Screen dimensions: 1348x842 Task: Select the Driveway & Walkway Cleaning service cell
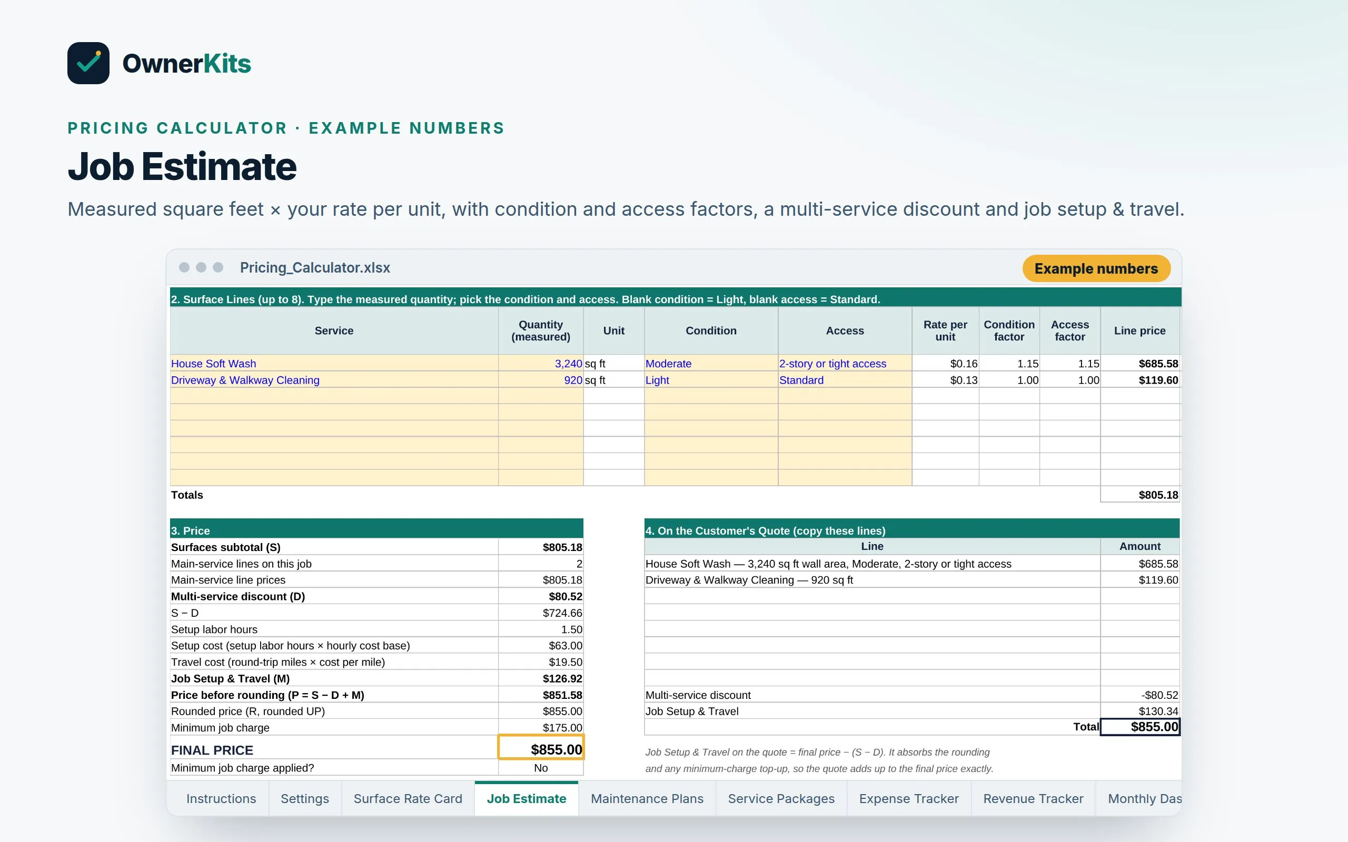tap(334, 380)
